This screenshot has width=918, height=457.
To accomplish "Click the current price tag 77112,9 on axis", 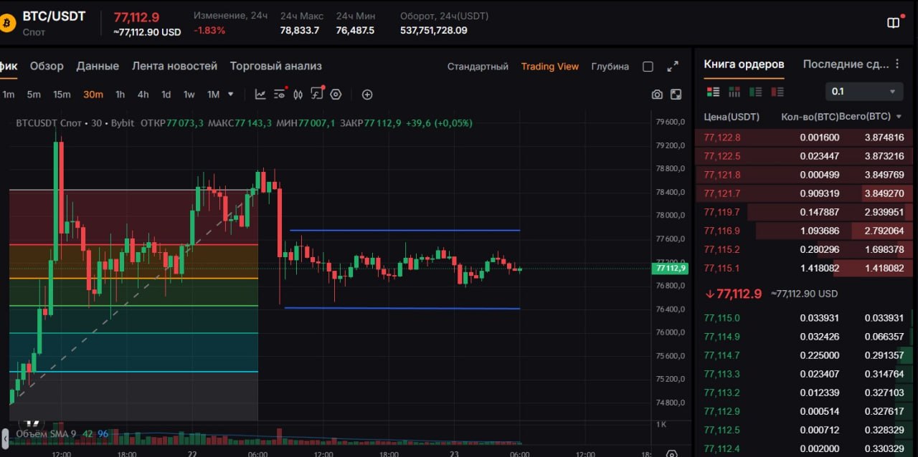I will (670, 269).
